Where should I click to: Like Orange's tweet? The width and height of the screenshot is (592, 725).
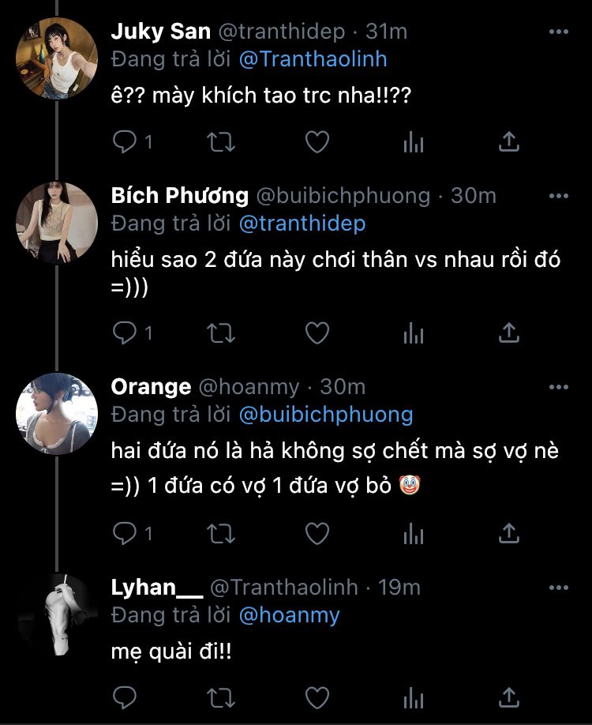click(317, 535)
